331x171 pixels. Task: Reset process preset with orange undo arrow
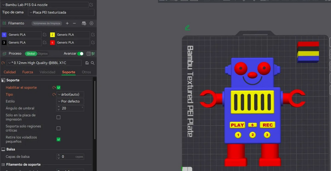[x=3, y=63]
